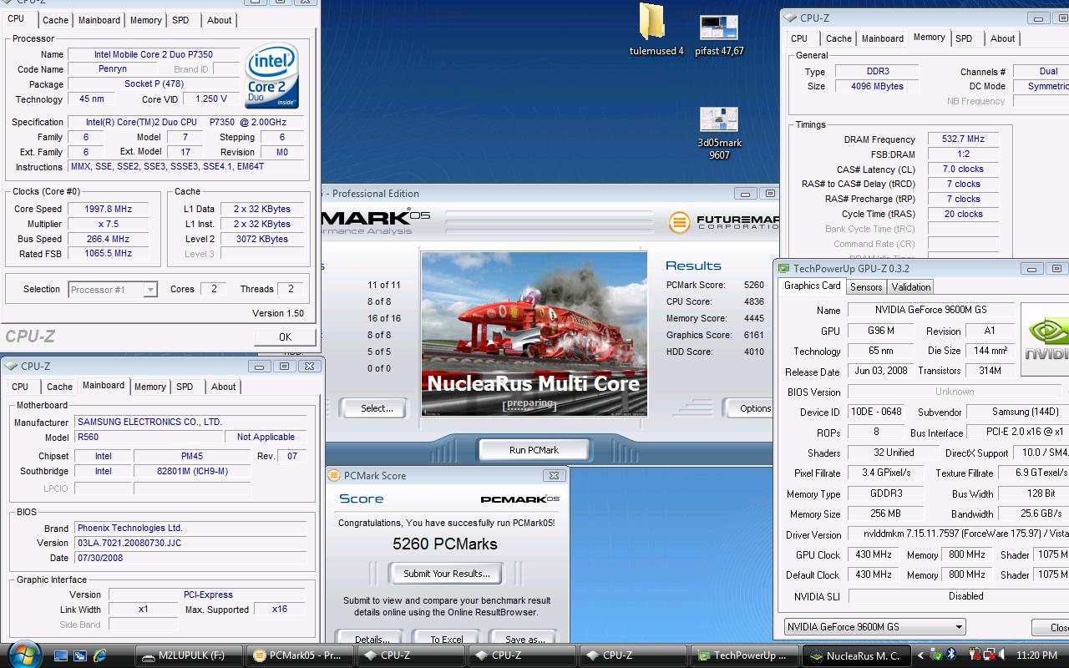Click 'Memory Score: 4445' result
The width and height of the screenshot is (1069, 668).
tap(715, 318)
